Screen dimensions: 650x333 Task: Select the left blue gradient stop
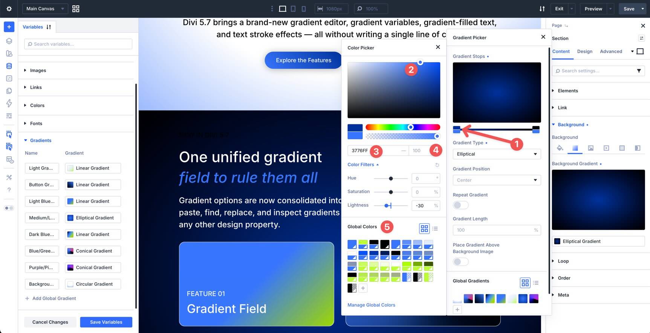click(x=457, y=130)
